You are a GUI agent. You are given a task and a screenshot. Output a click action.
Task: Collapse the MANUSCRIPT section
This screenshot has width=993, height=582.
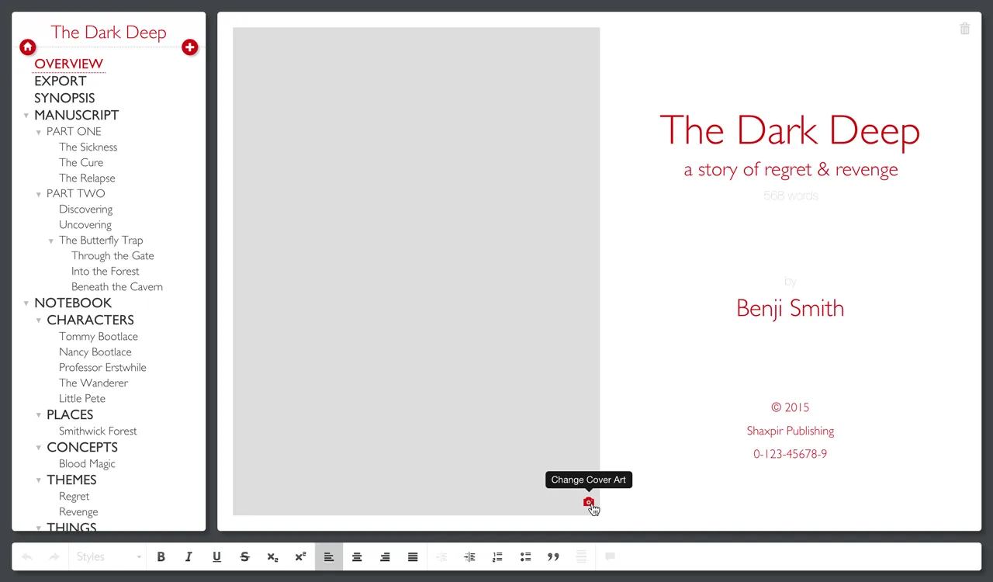pyautogui.click(x=26, y=116)
